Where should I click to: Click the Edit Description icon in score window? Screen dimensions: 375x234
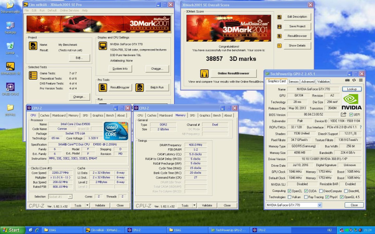coord(279,17)
